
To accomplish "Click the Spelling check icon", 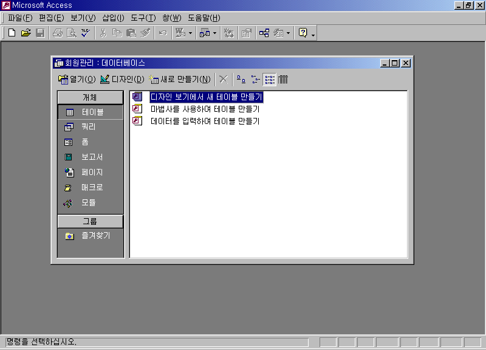I will point(86,33).
